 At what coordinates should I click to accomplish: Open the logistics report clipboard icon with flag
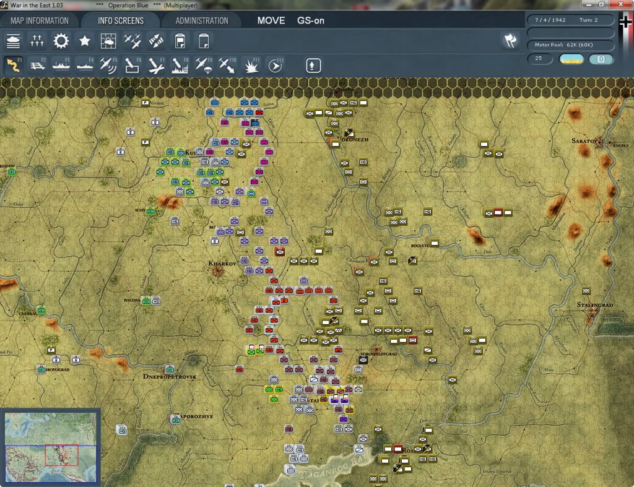180,41
